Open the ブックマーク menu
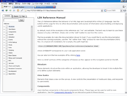 pos(26,4)
